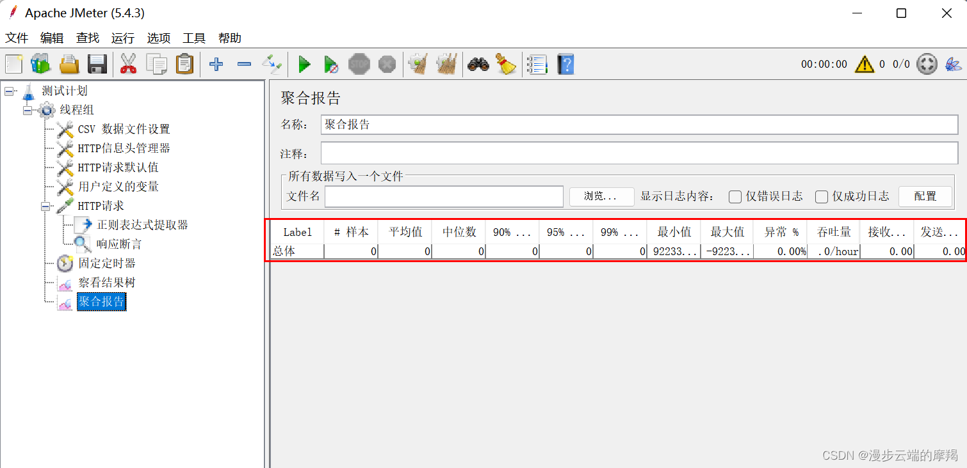Open the 运行 menu
Viewport: 967px width, 468px height.
[123, 38]
